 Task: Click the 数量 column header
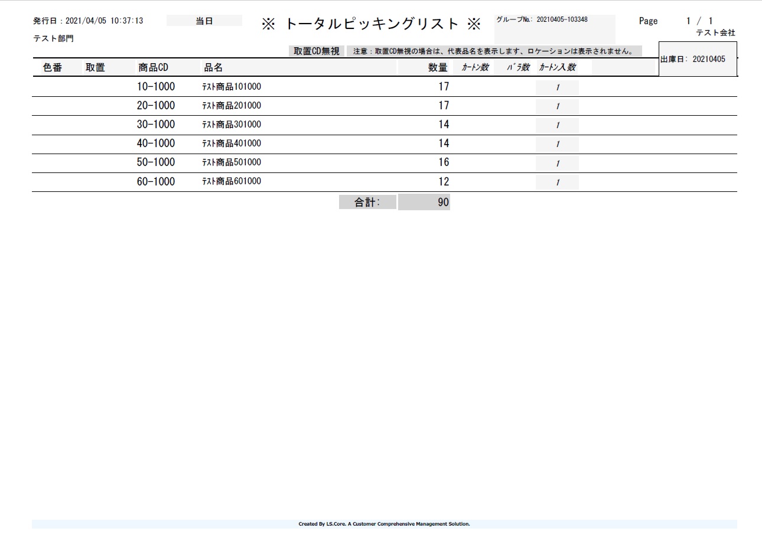coord(438,67)
